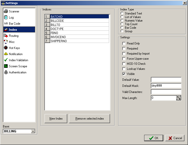Open the Hot Keys settings page
Image resolution: width=188 pixels, height=145 pixels.
click(19, 48)
